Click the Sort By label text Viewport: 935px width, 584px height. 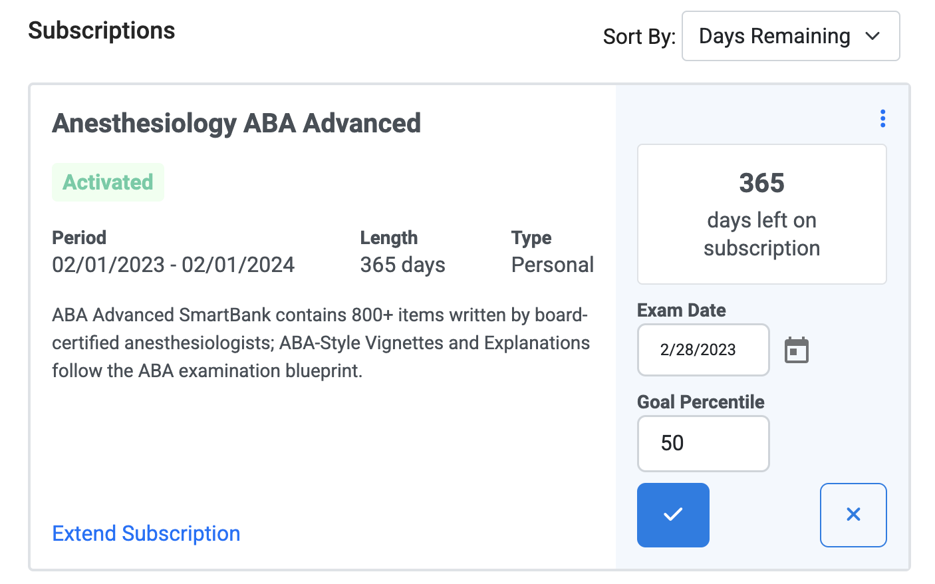(639, 37)
